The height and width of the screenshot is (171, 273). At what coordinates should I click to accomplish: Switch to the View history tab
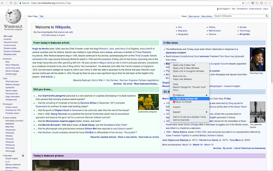(x=206, y=16)
